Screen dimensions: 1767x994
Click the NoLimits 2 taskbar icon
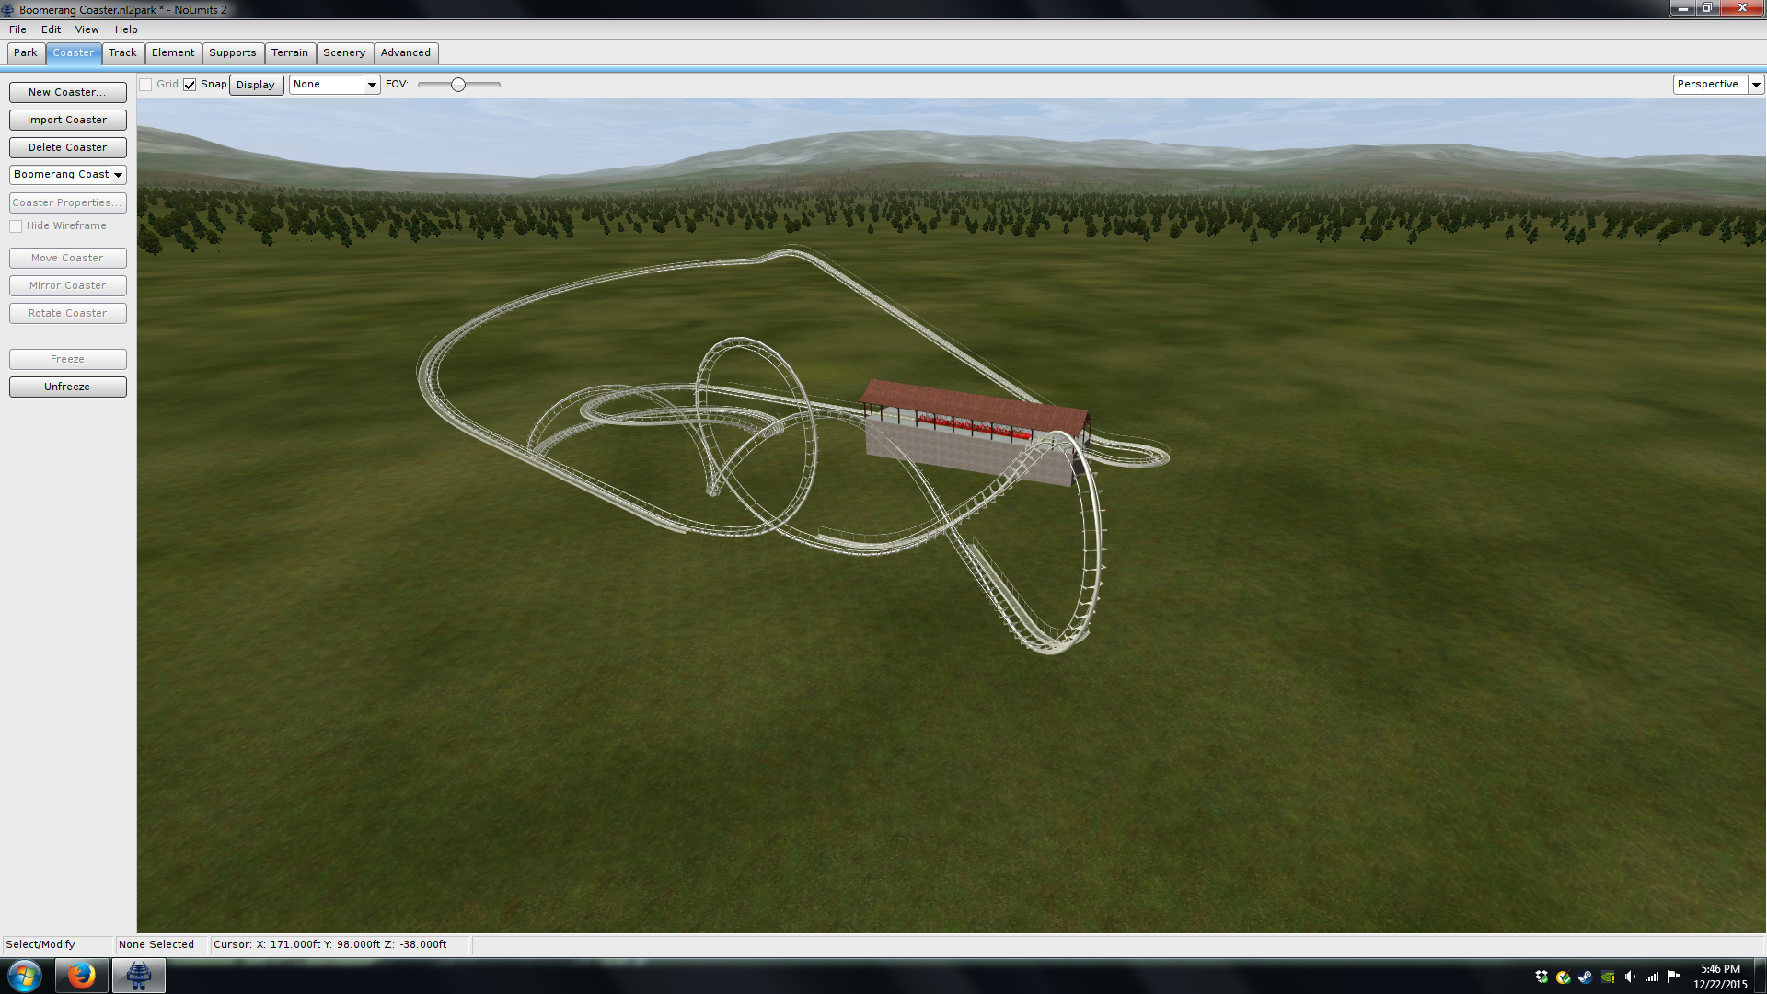click(x=139, y=976)
